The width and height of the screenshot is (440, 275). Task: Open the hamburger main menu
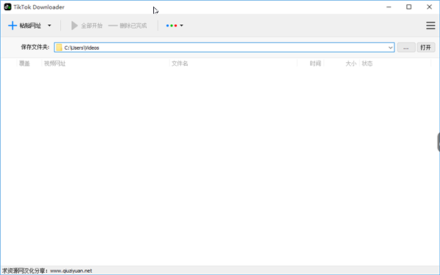pyautogui.click(x=430, y=26)
